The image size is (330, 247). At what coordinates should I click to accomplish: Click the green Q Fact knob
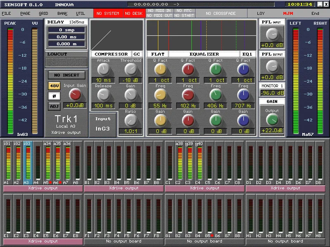pos(216,69)
